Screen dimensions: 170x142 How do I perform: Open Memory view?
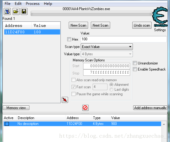point(16,108)
